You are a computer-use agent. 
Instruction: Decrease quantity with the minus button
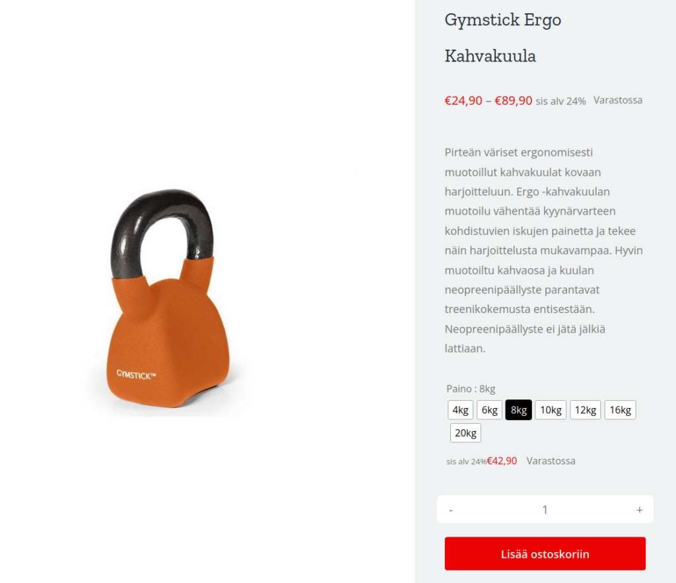pyautogui.click(x=451, y=510)
